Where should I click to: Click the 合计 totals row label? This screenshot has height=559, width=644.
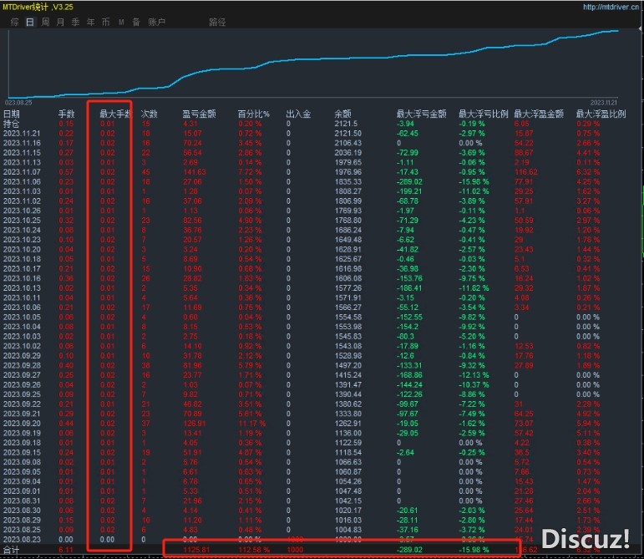click(12, 551)
